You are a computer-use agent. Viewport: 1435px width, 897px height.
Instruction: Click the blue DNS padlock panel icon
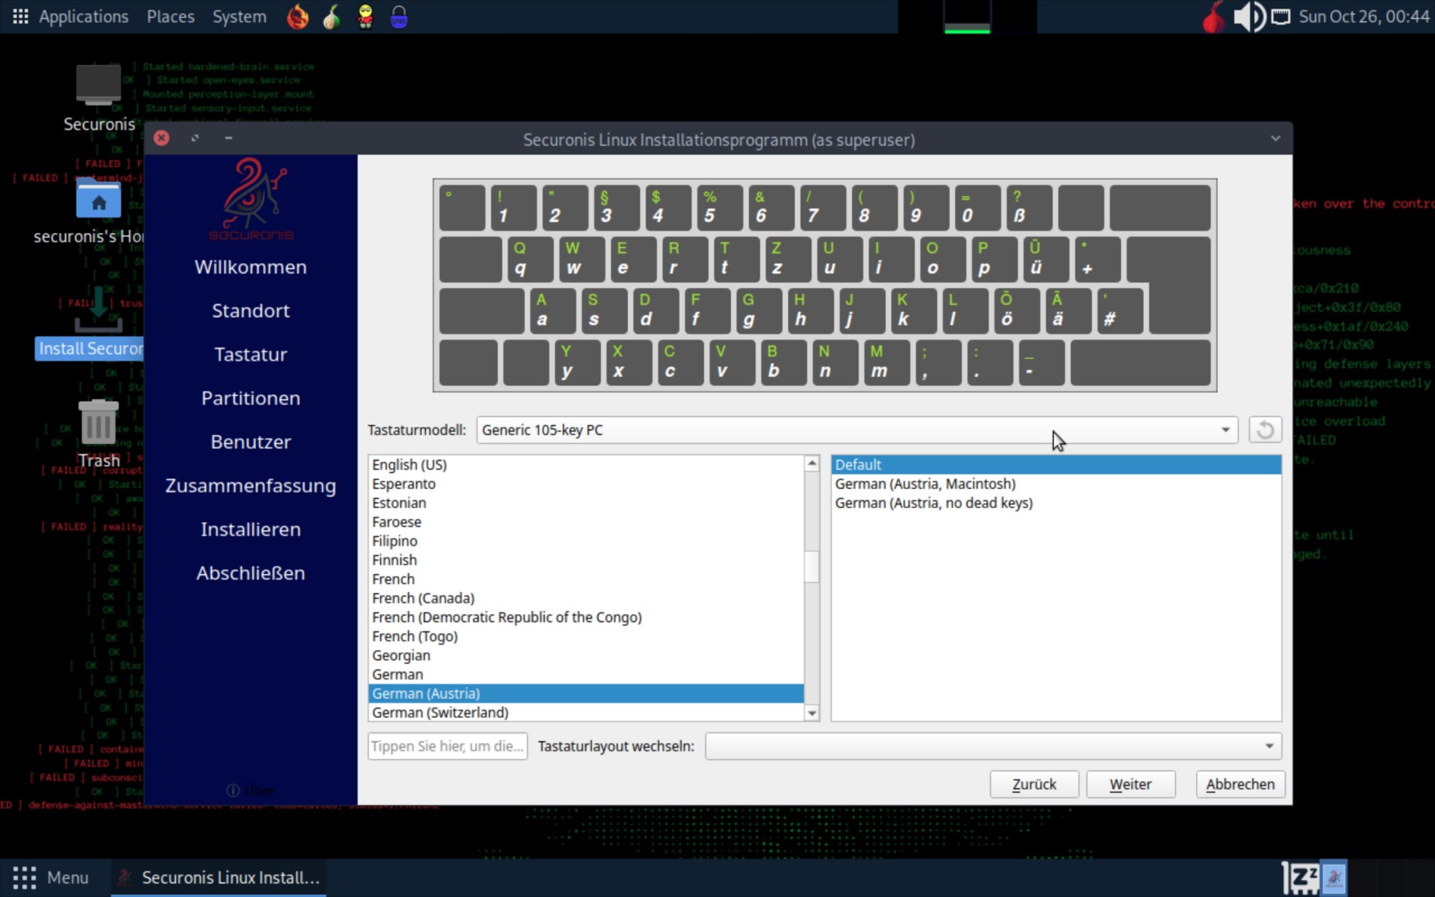coord(399,17)
